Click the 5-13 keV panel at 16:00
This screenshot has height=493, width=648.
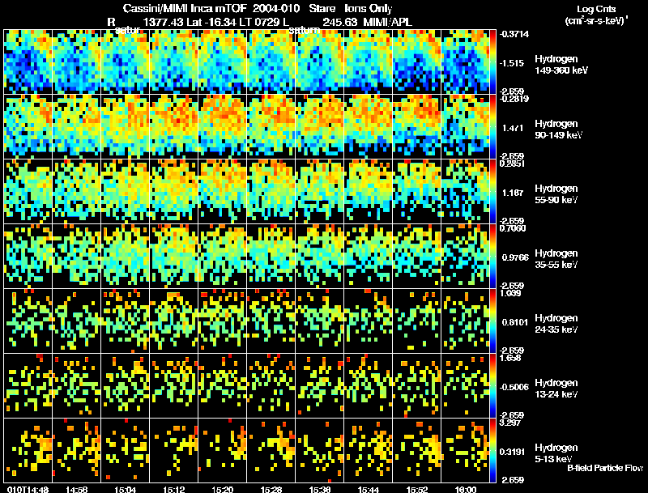click(x=465, y=450)
